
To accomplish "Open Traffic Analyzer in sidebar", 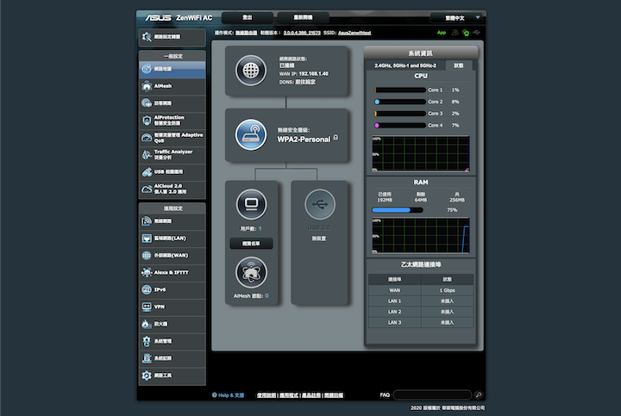I will pyautogui.click(x=172, y=155).
